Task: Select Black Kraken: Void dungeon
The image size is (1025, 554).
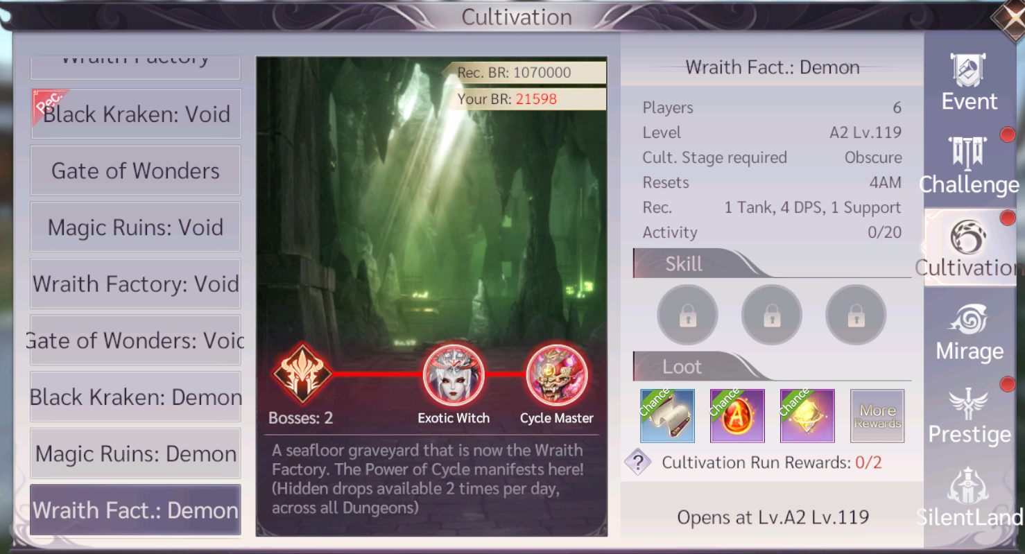Action: point(135,114)
